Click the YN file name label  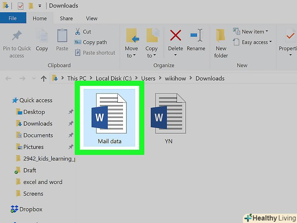[x=168, y=141]
